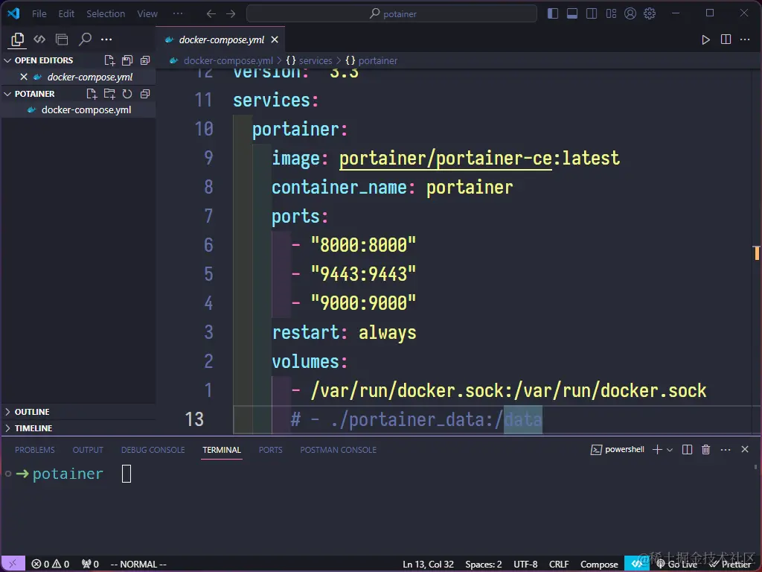Select the Source Control icon

click(x=39, y=39)
